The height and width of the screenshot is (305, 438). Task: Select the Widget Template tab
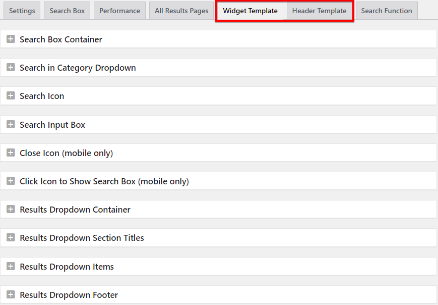[251, 11]
